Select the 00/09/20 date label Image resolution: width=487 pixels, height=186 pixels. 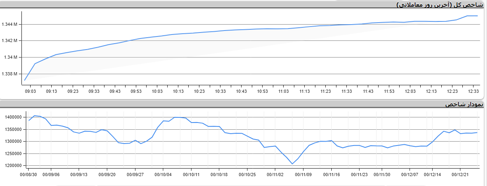coord(107,174)
